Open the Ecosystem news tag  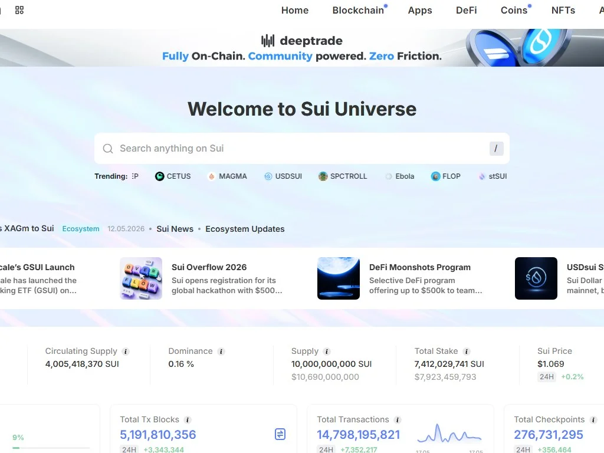(x=81, y=229)
